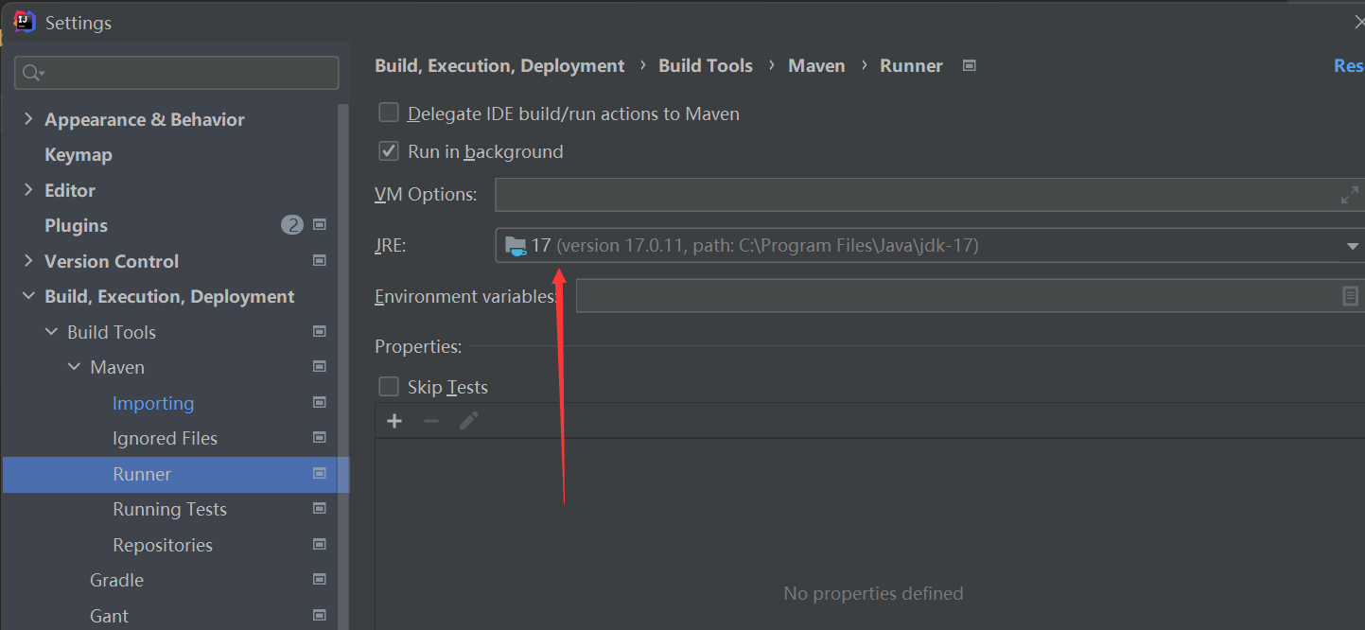Click the magnifier in the settings search field
This screenshot has width=1365, height=630.
tap(32, 72)
